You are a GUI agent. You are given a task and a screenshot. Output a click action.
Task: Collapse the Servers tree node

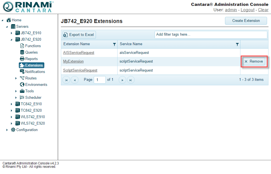click(7, 27)
